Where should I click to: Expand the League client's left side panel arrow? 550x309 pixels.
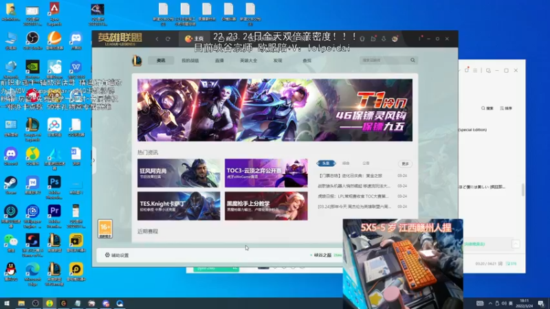coord(93,161)
